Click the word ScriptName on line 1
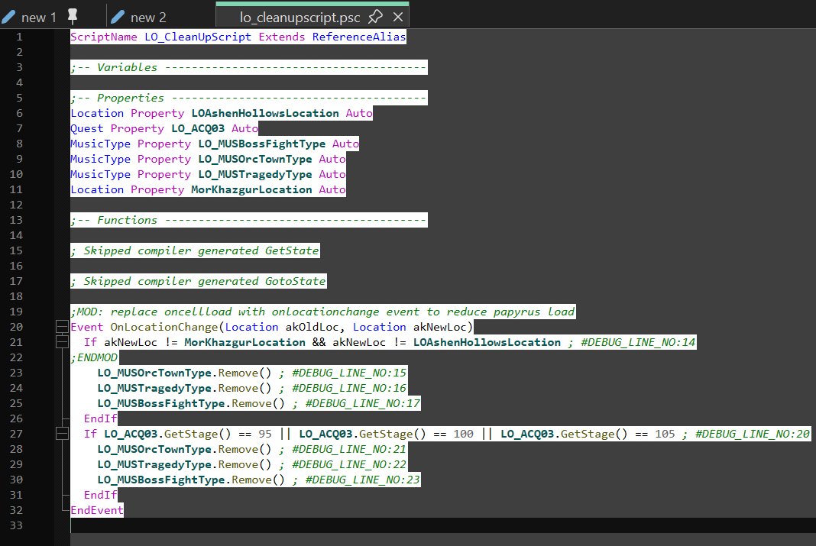The image size is (816, 546). tap(104, 37)
